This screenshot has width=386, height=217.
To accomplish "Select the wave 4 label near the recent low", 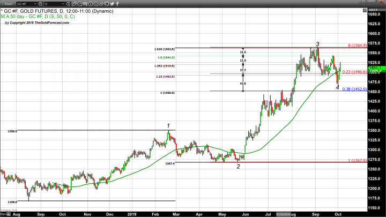I will tap(337, 87).
